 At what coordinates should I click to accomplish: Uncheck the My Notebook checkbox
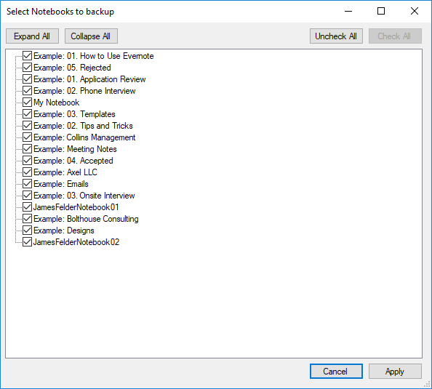click(x=27, y=103)
